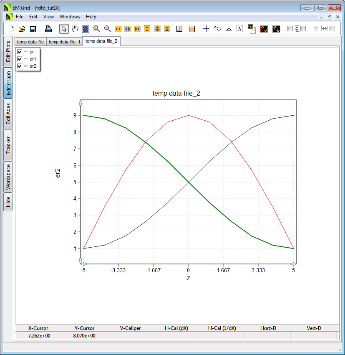Print the plot with the printer icon
Image resolution: width=345 pixels, height=355 pixels.
(48, 29)
